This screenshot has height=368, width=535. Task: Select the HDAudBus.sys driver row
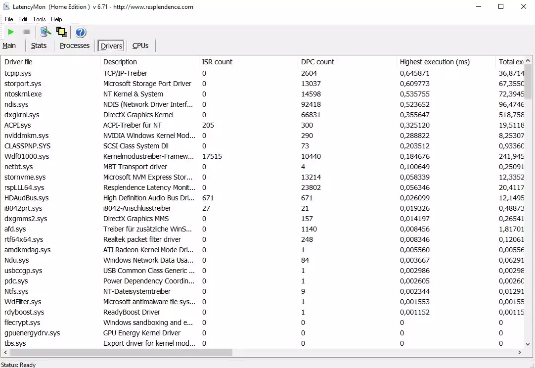263,198
